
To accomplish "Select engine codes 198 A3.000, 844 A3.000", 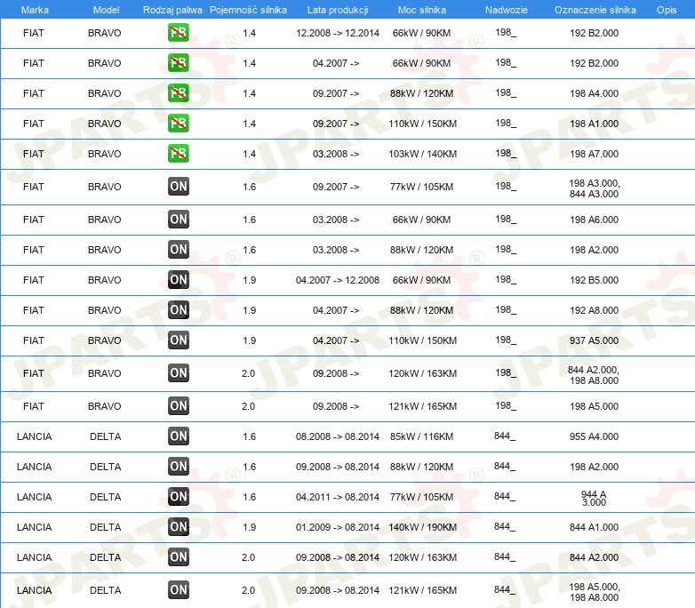I will coord(594,188).
